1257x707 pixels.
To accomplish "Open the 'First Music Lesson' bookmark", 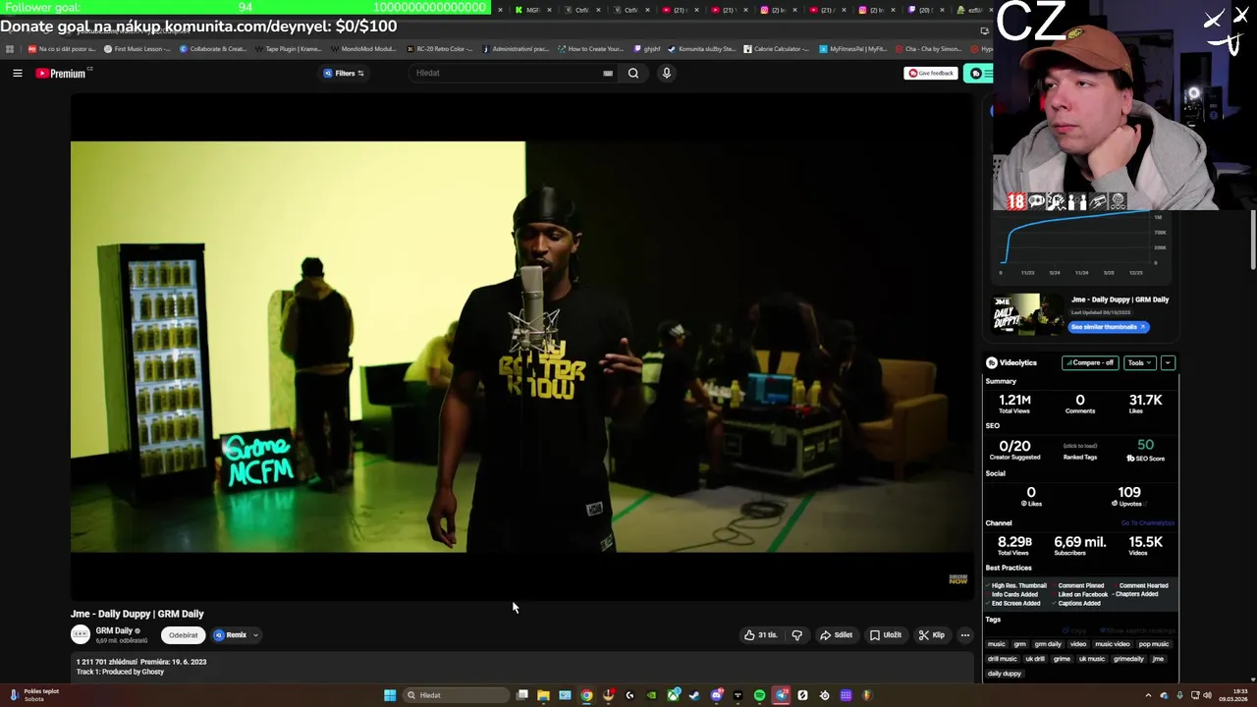I will pos(137,49).
